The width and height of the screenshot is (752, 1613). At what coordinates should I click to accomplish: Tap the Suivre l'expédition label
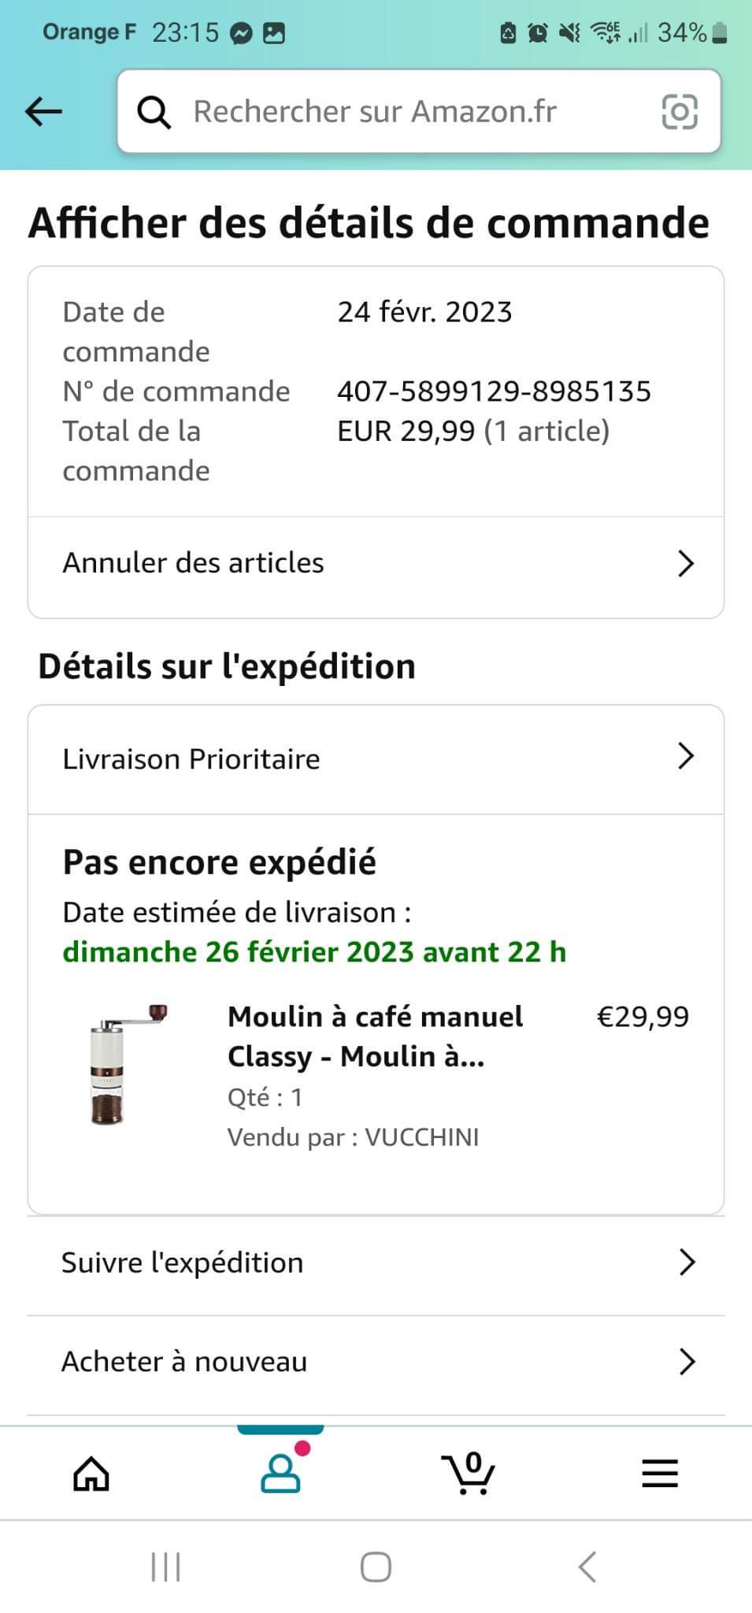182,1263
